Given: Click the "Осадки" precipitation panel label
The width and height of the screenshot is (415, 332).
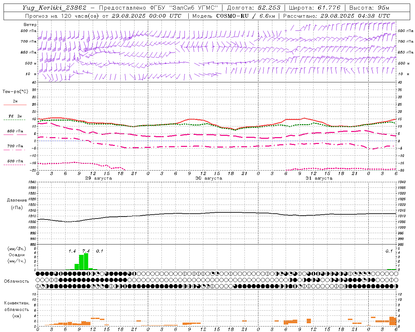Looking at the screenshot, I should pyautogui.click(x=17, y=255).
